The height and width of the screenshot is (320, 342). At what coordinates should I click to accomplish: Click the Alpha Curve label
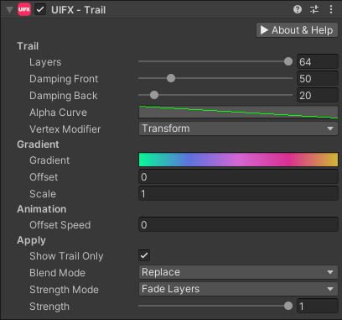[x=58, y=113]
